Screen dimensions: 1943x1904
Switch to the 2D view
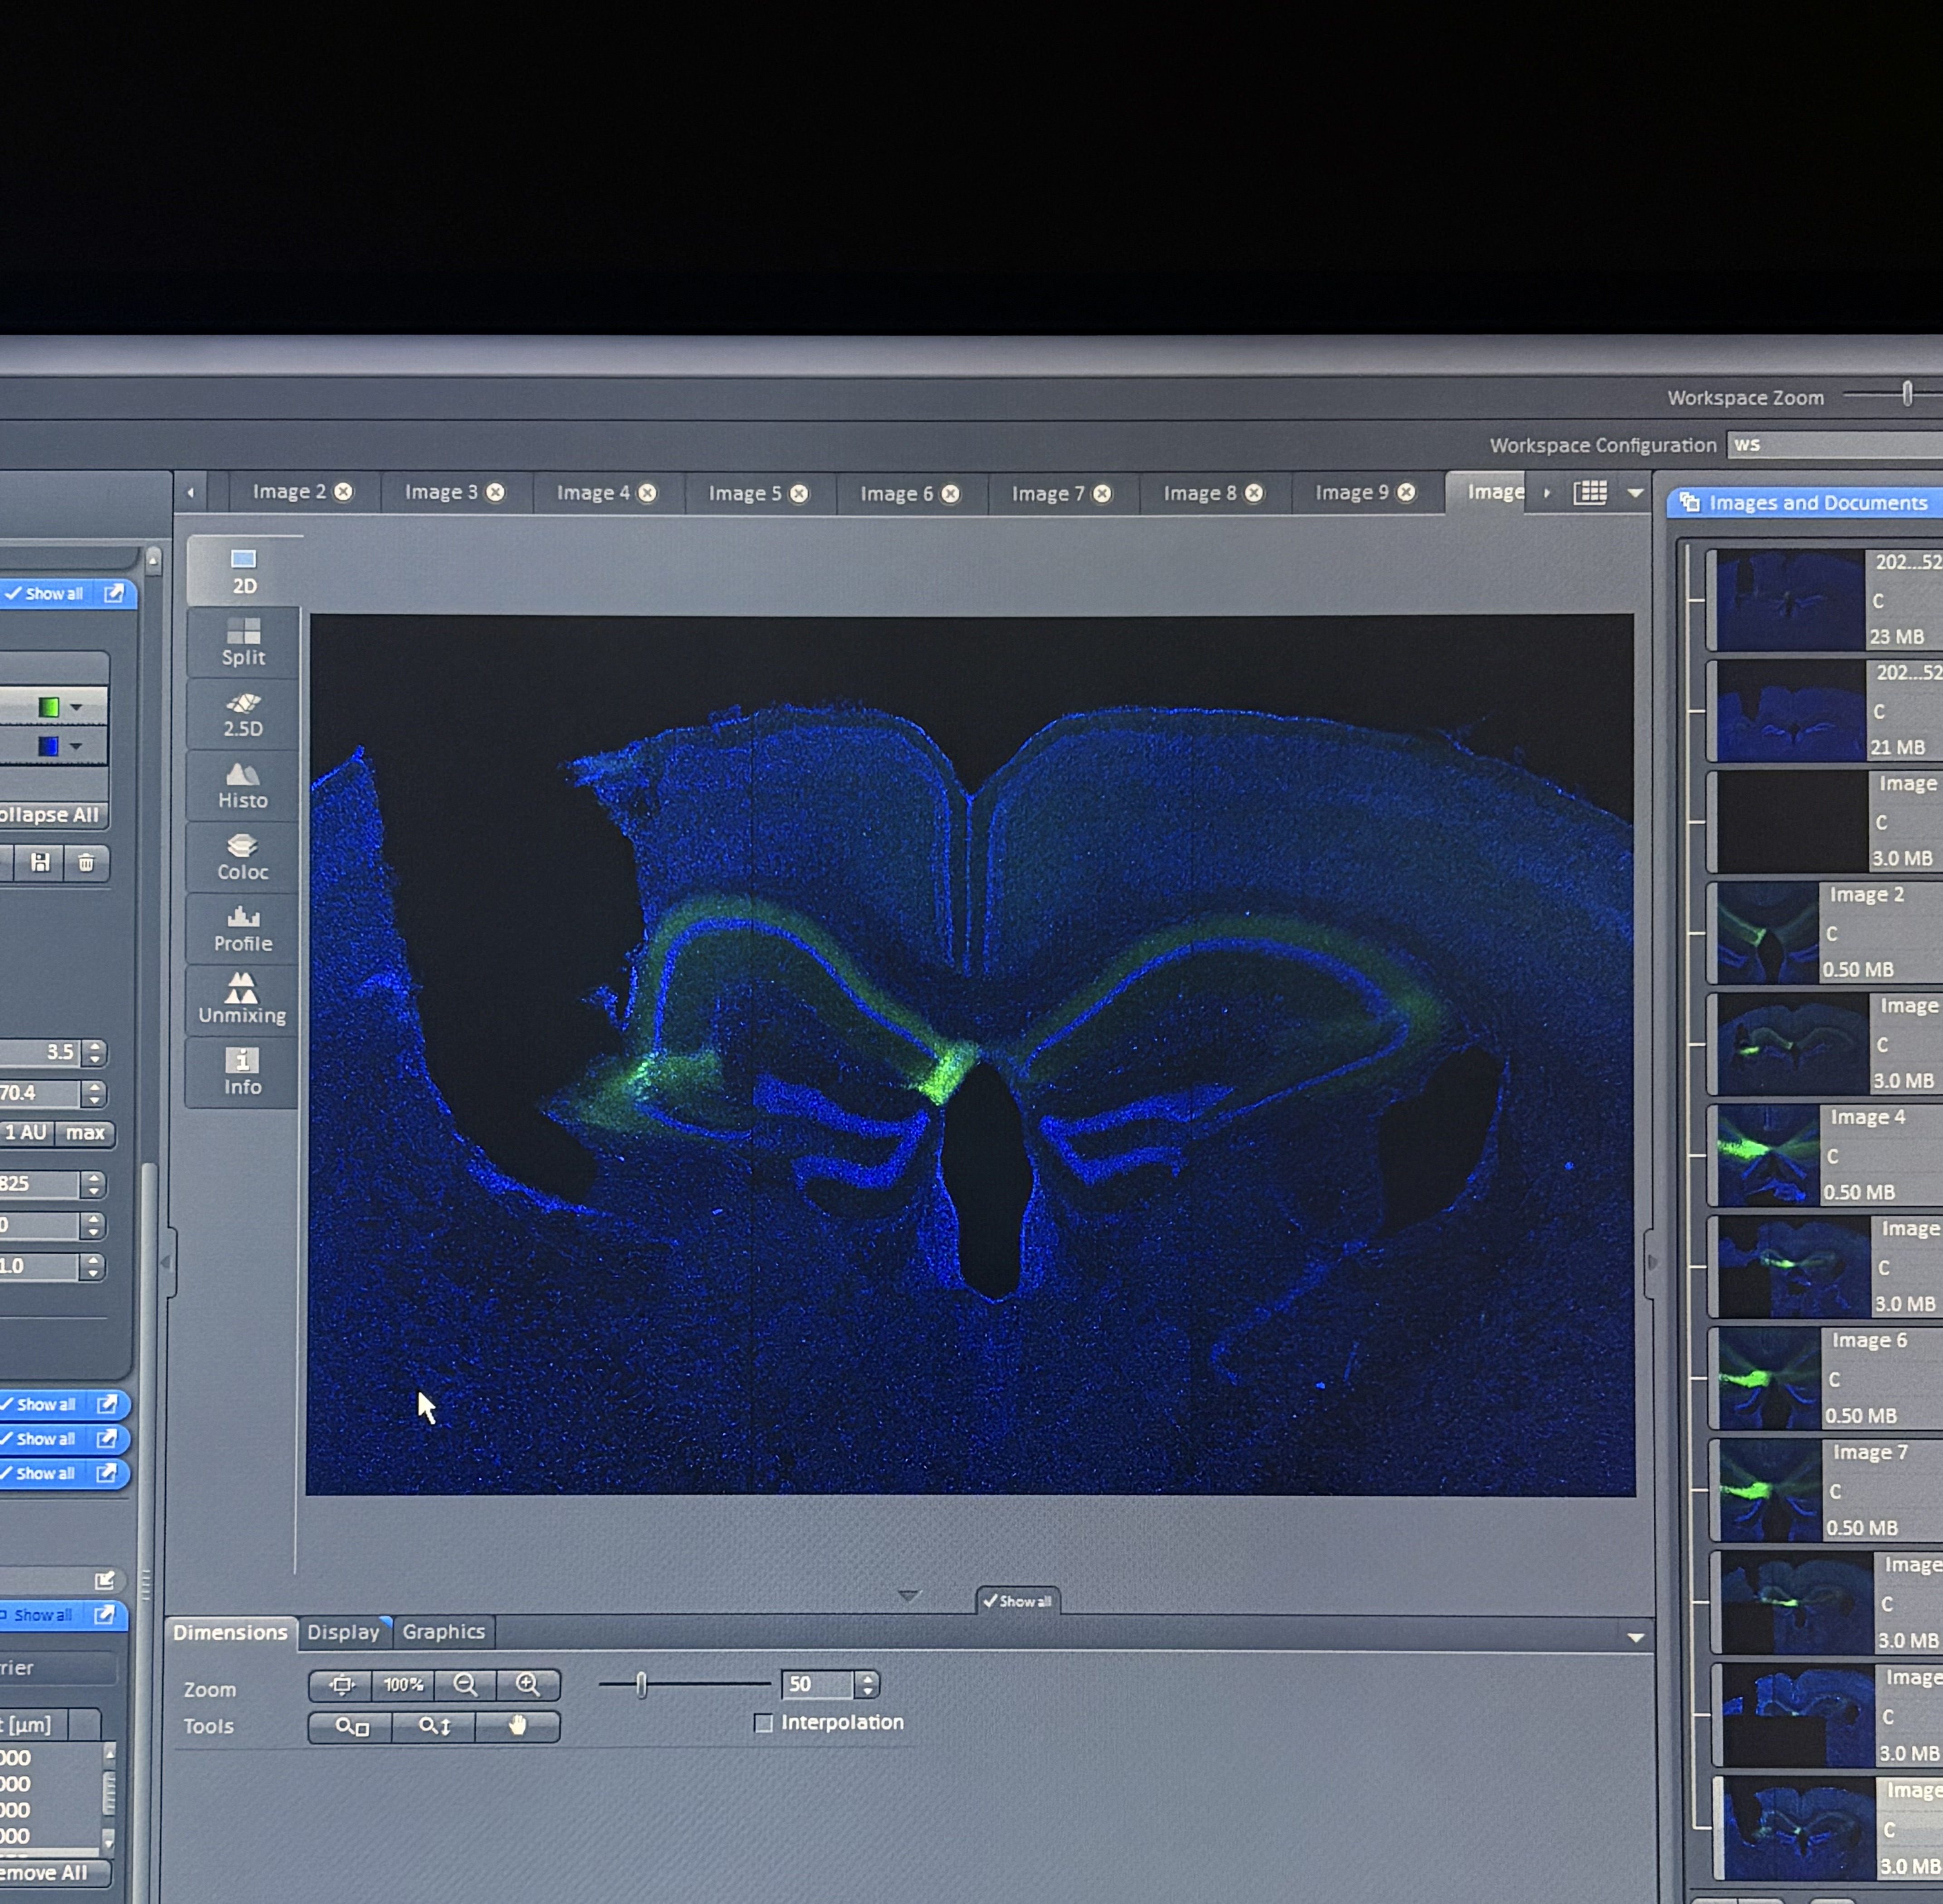(243, 571)
